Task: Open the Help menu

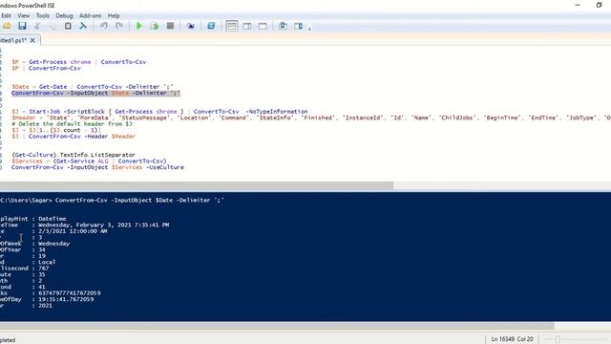Action: tap(114, 15)
